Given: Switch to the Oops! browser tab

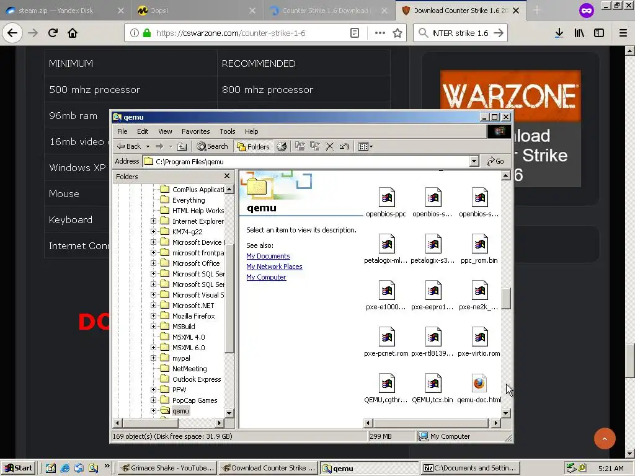Looking at the screenshot, I should [197, 11].
